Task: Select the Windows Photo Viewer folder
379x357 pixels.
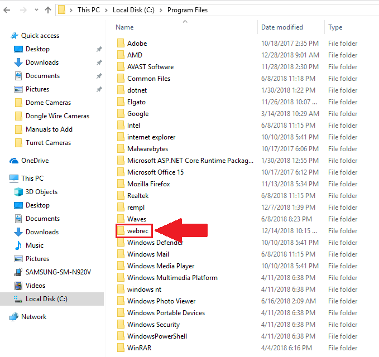Action: click(161, 301)
